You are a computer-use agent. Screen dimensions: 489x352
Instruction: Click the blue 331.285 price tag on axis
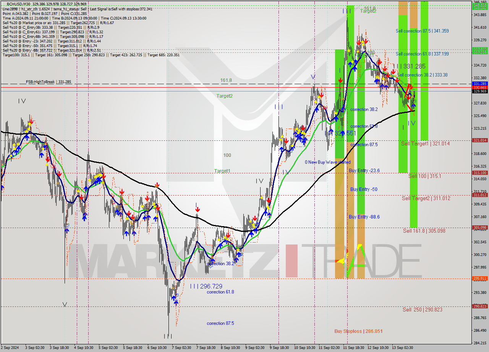coord(480,83)
